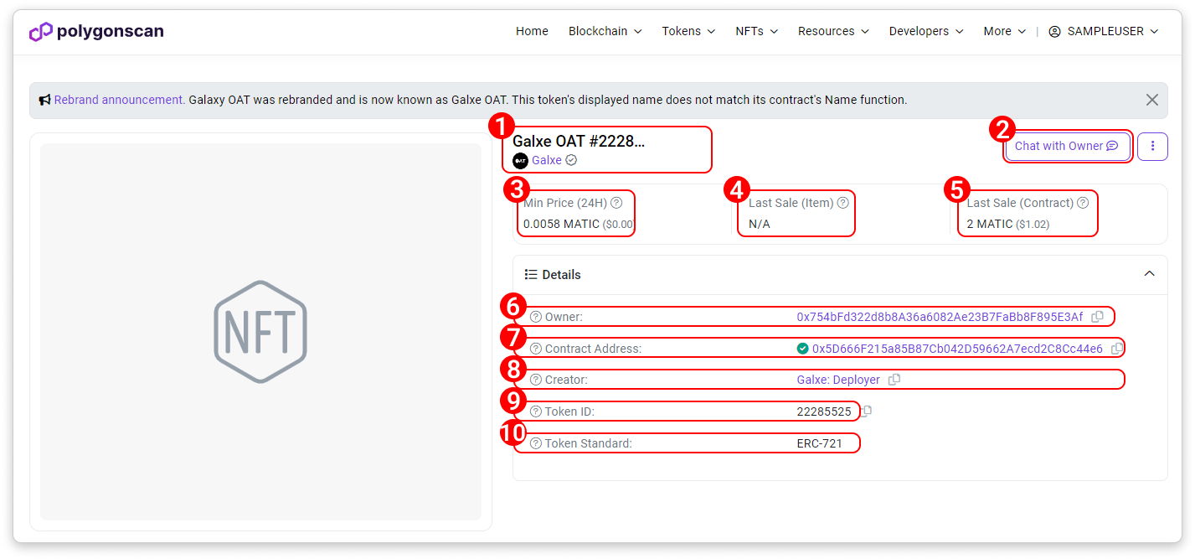The image size is (1195, 559).
Task: Open the Galxe collection link
Action: (546, 160)
